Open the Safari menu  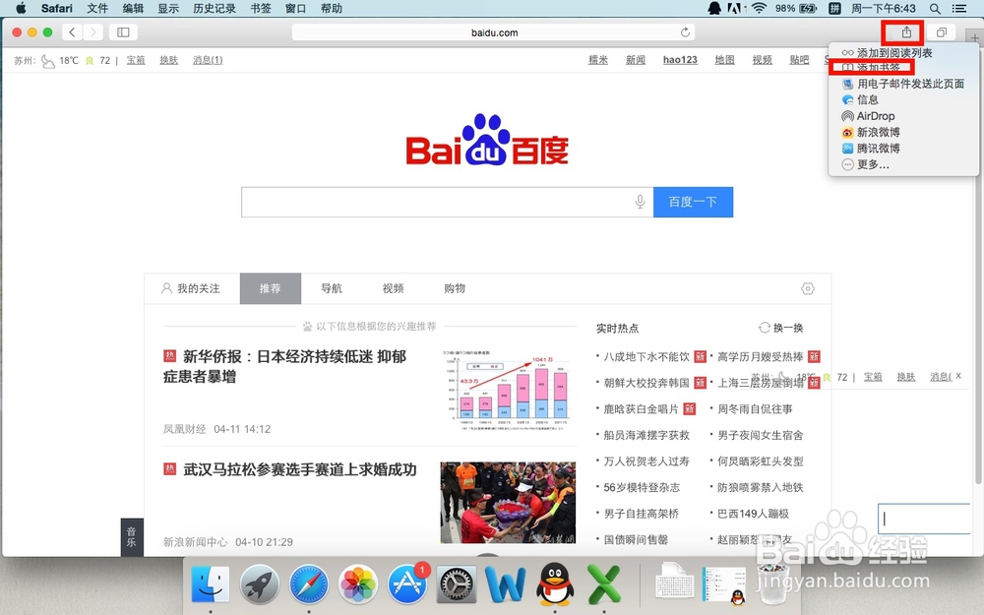click(56, 8)
